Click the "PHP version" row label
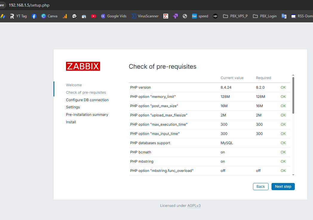Viewport: 313px width, 220px height. tap(141, 87)
